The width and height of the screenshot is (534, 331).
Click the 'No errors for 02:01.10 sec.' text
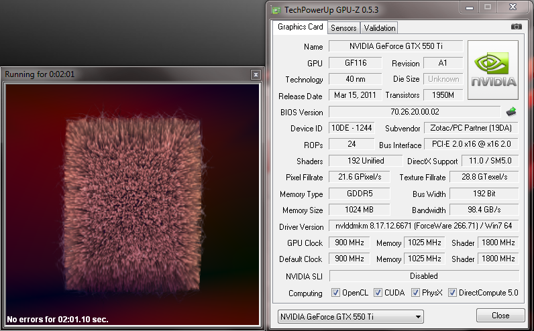click(58, 320)
